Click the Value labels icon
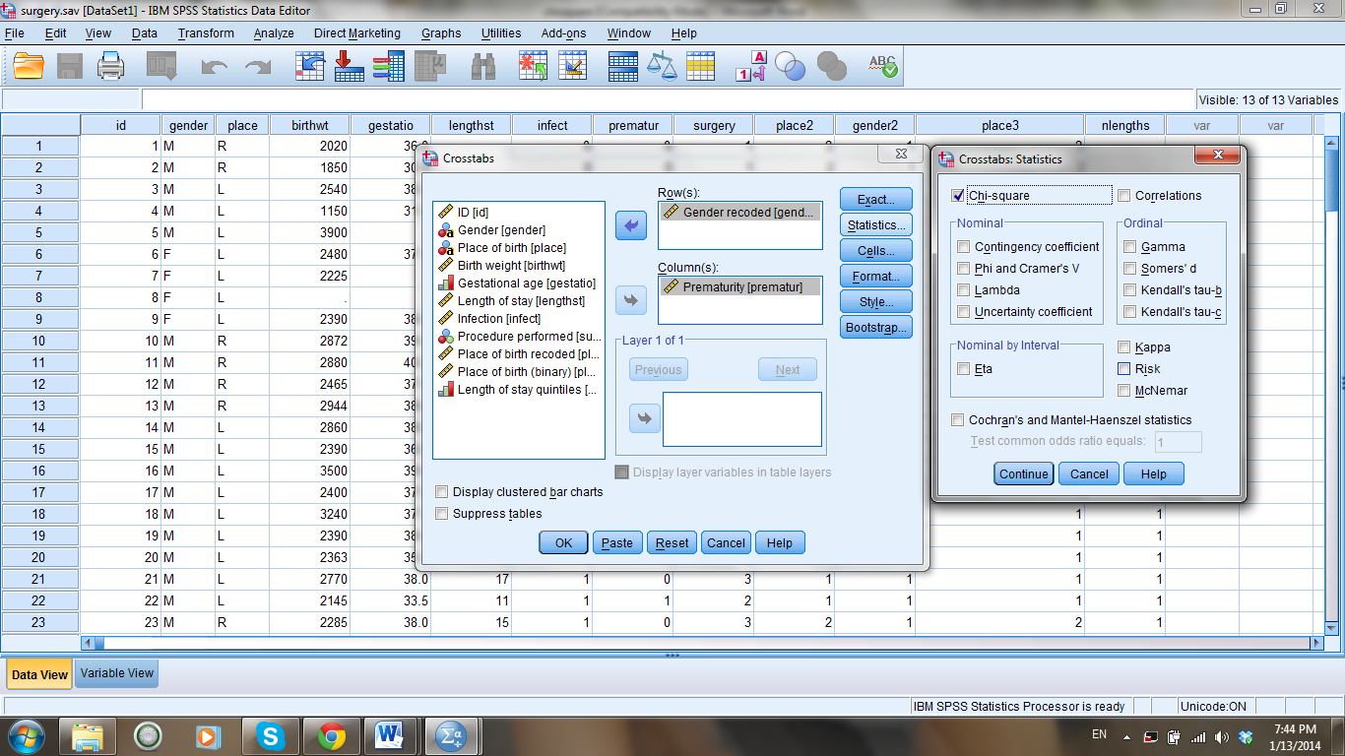This screenshot has height=756, width=1345. point(751,66)
